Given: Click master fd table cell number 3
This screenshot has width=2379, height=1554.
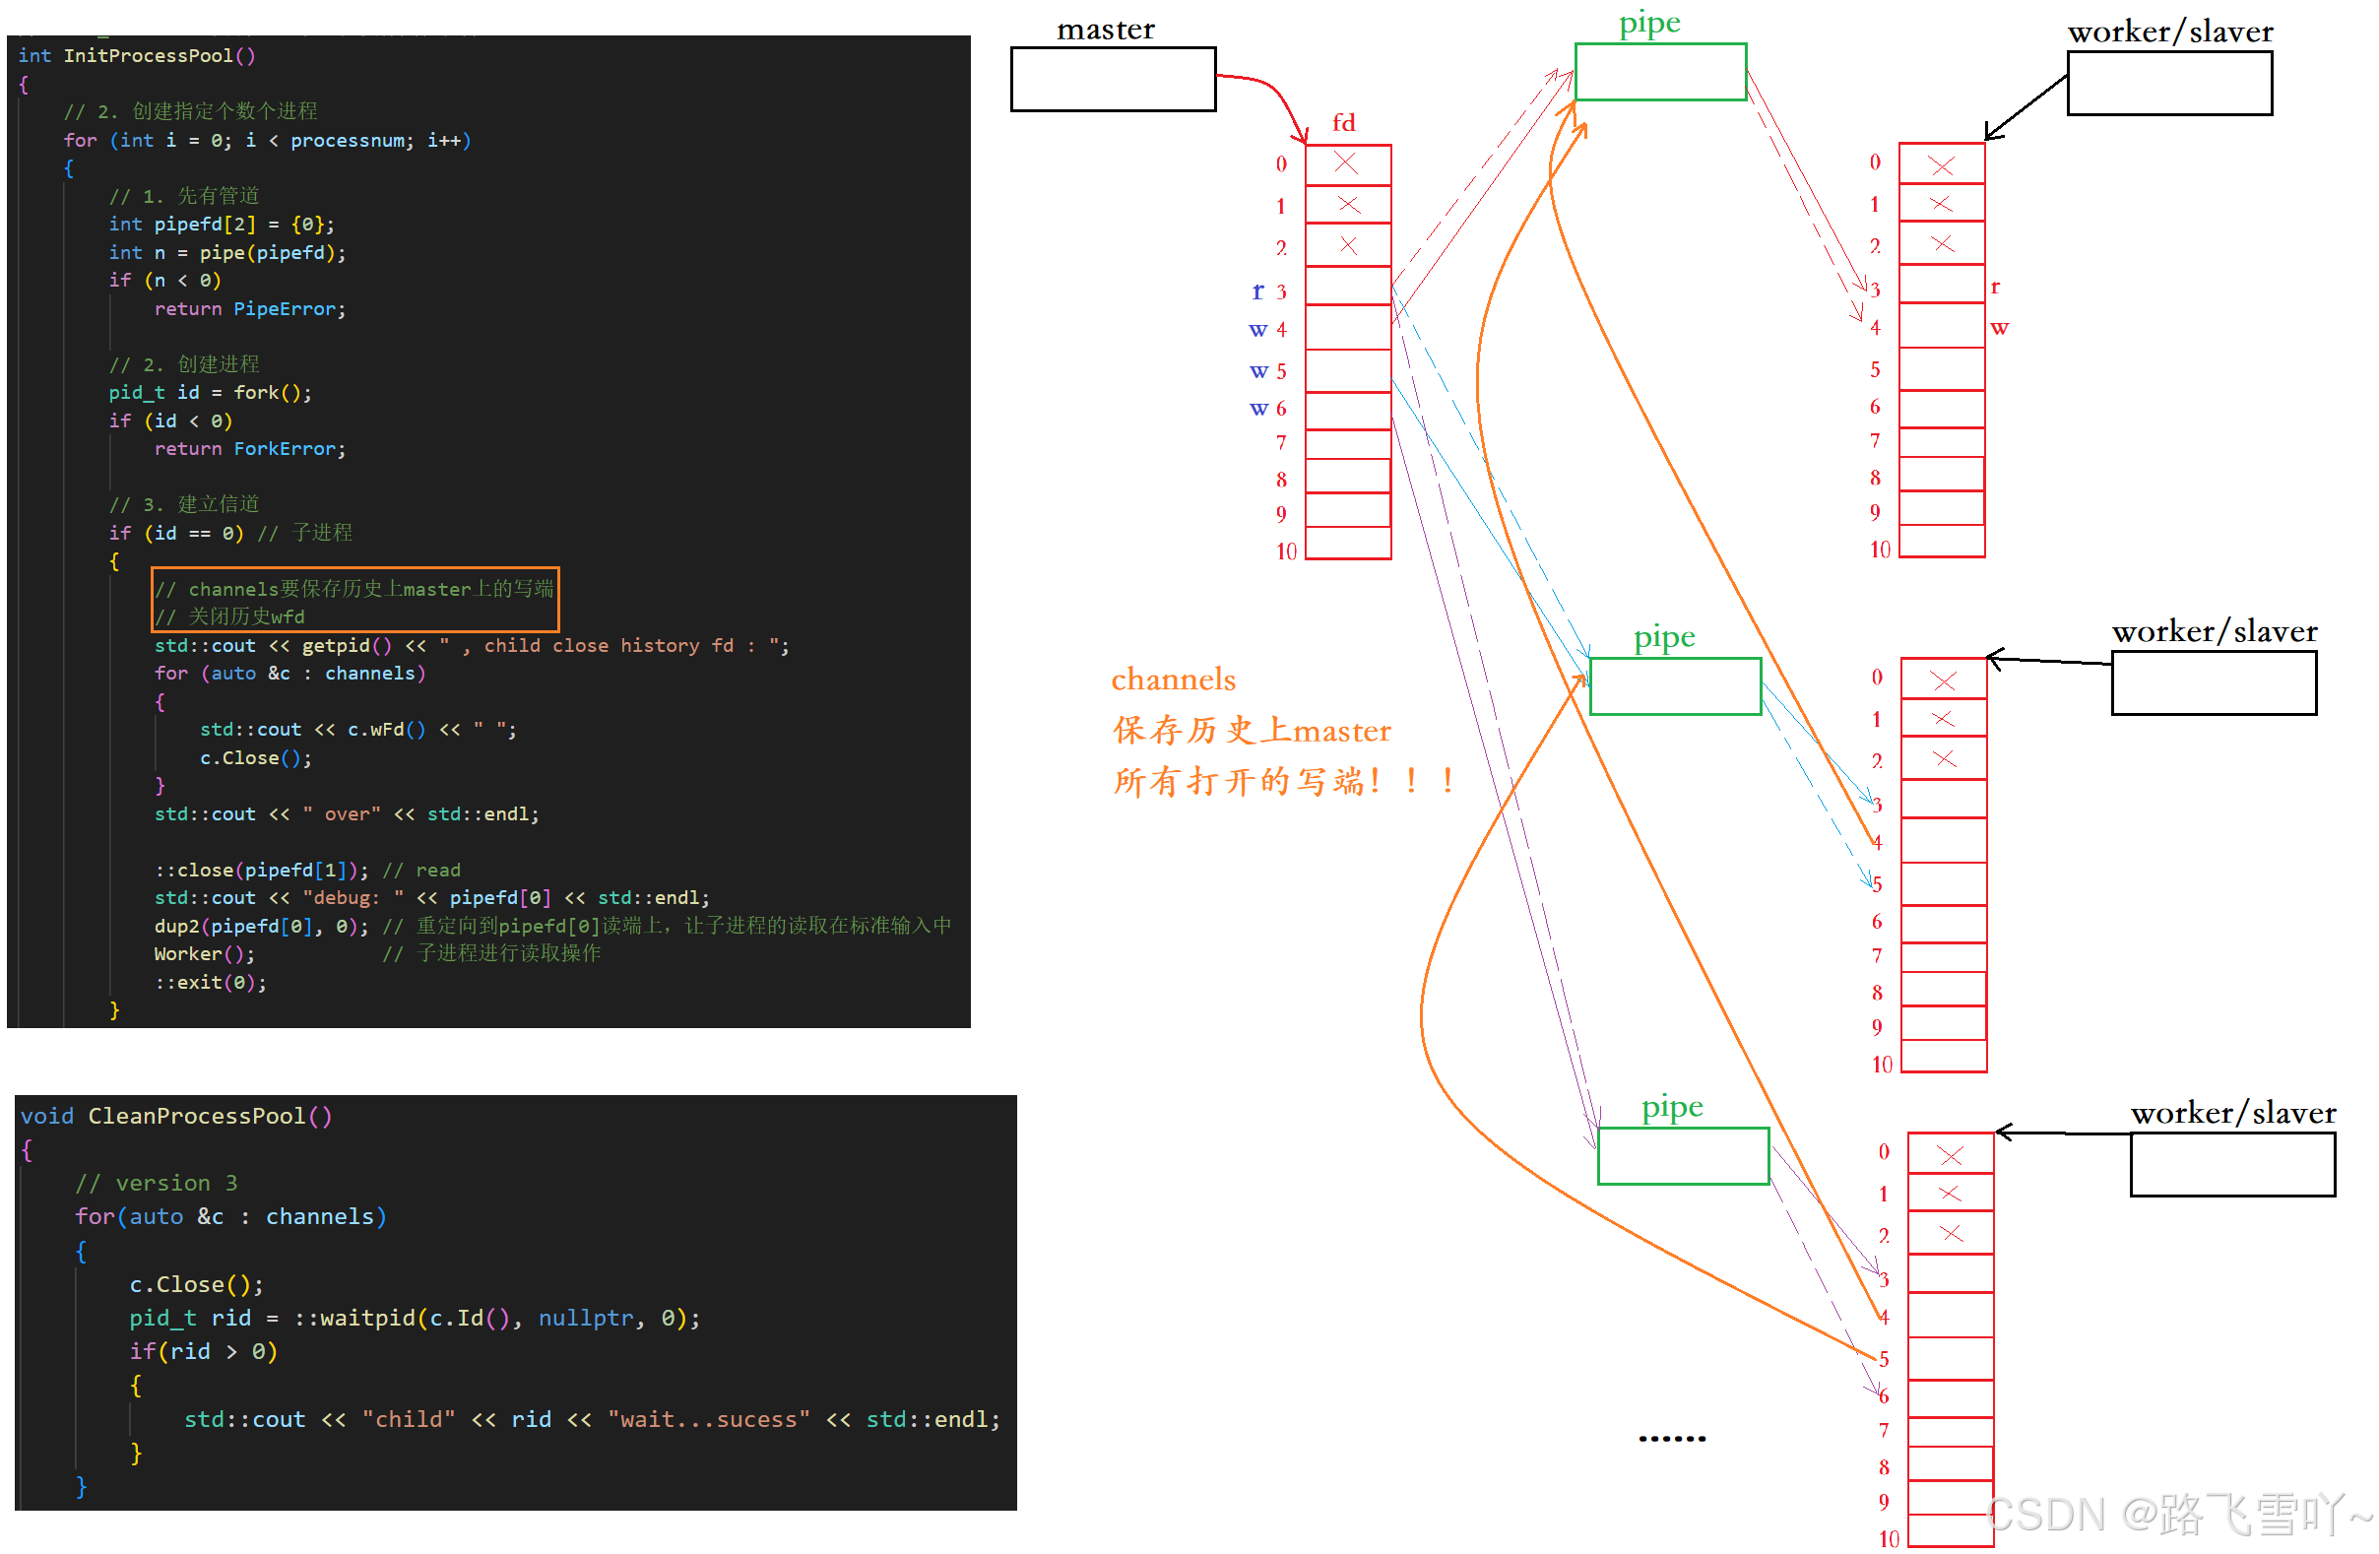Looking at the screenshot, I should point(1347,286).
